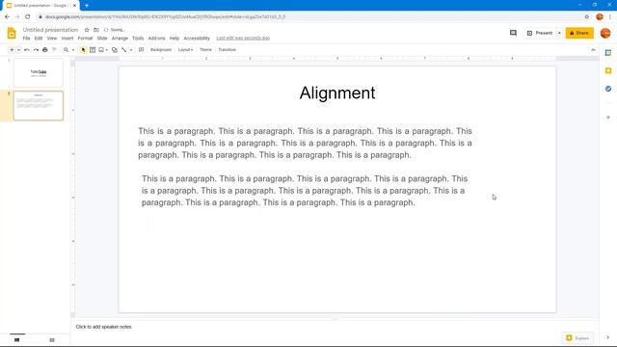The image size is (617, 347).
Task: Click to add speaker notes field
Action: (103, 327)
